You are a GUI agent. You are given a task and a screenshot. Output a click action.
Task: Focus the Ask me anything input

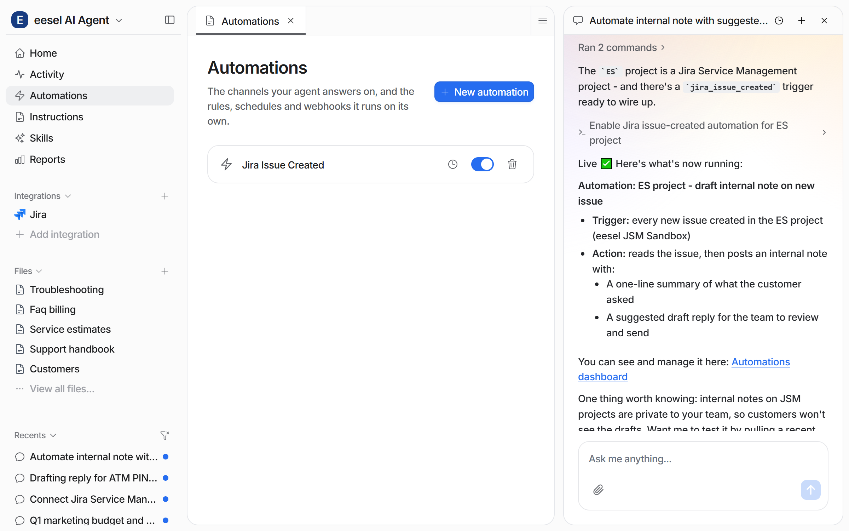(x=703, y=459)
